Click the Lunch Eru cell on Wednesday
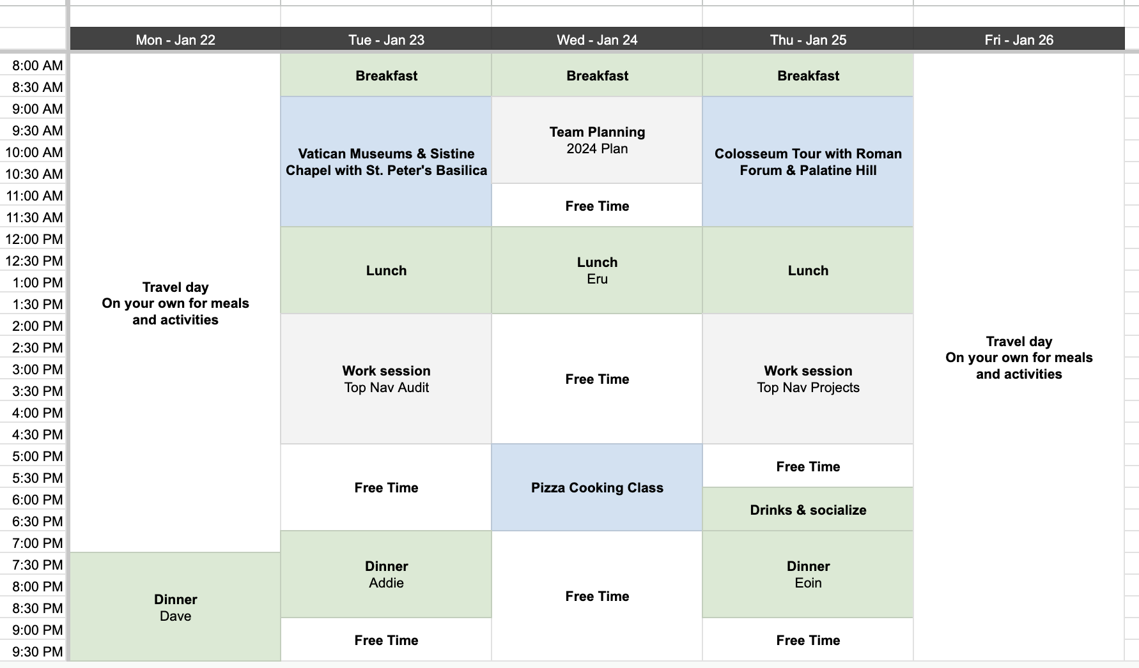This screenshot has height=668, width=1139. click(597, 270)
